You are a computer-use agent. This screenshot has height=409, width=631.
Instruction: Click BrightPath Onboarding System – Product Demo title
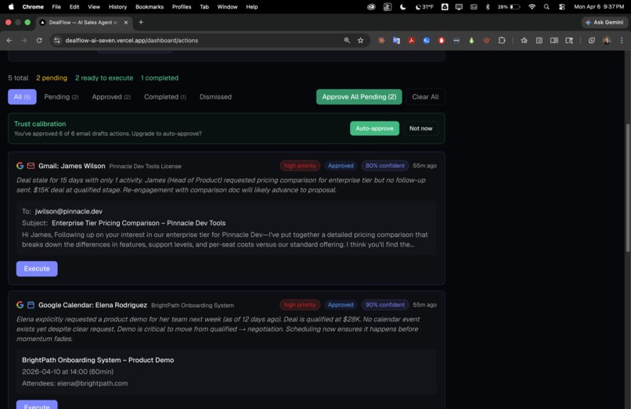click(x=98, y=360)
